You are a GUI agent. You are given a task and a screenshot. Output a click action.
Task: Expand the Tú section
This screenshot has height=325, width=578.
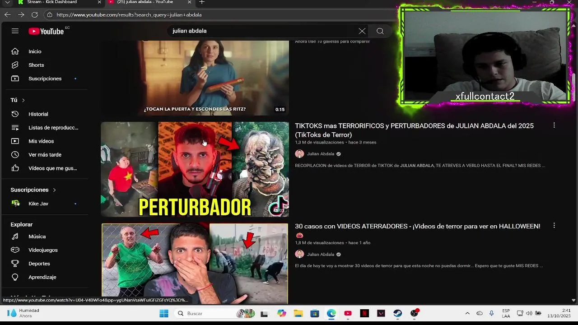pyautogui.click(x=18, y=100)
